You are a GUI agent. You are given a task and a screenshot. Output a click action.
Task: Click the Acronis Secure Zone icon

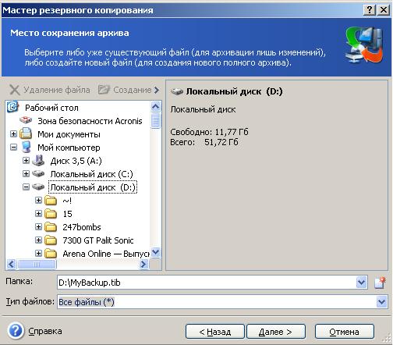click(x=26, y=120)
